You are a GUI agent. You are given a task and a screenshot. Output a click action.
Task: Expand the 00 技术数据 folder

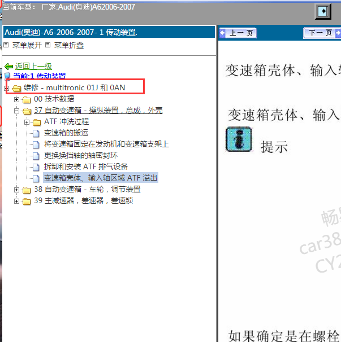click(16, 99)
